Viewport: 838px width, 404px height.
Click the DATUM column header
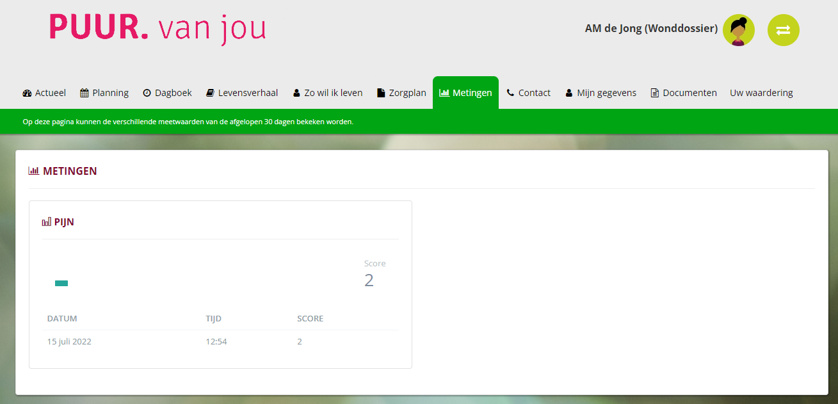click(x=62, y=319)
